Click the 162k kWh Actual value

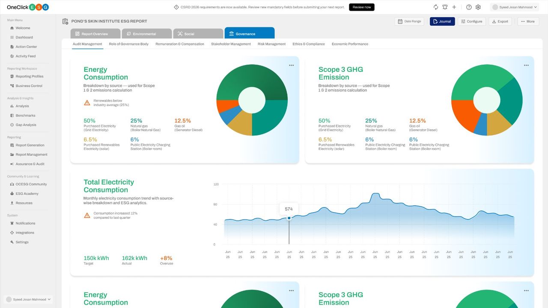coord(134,258)
